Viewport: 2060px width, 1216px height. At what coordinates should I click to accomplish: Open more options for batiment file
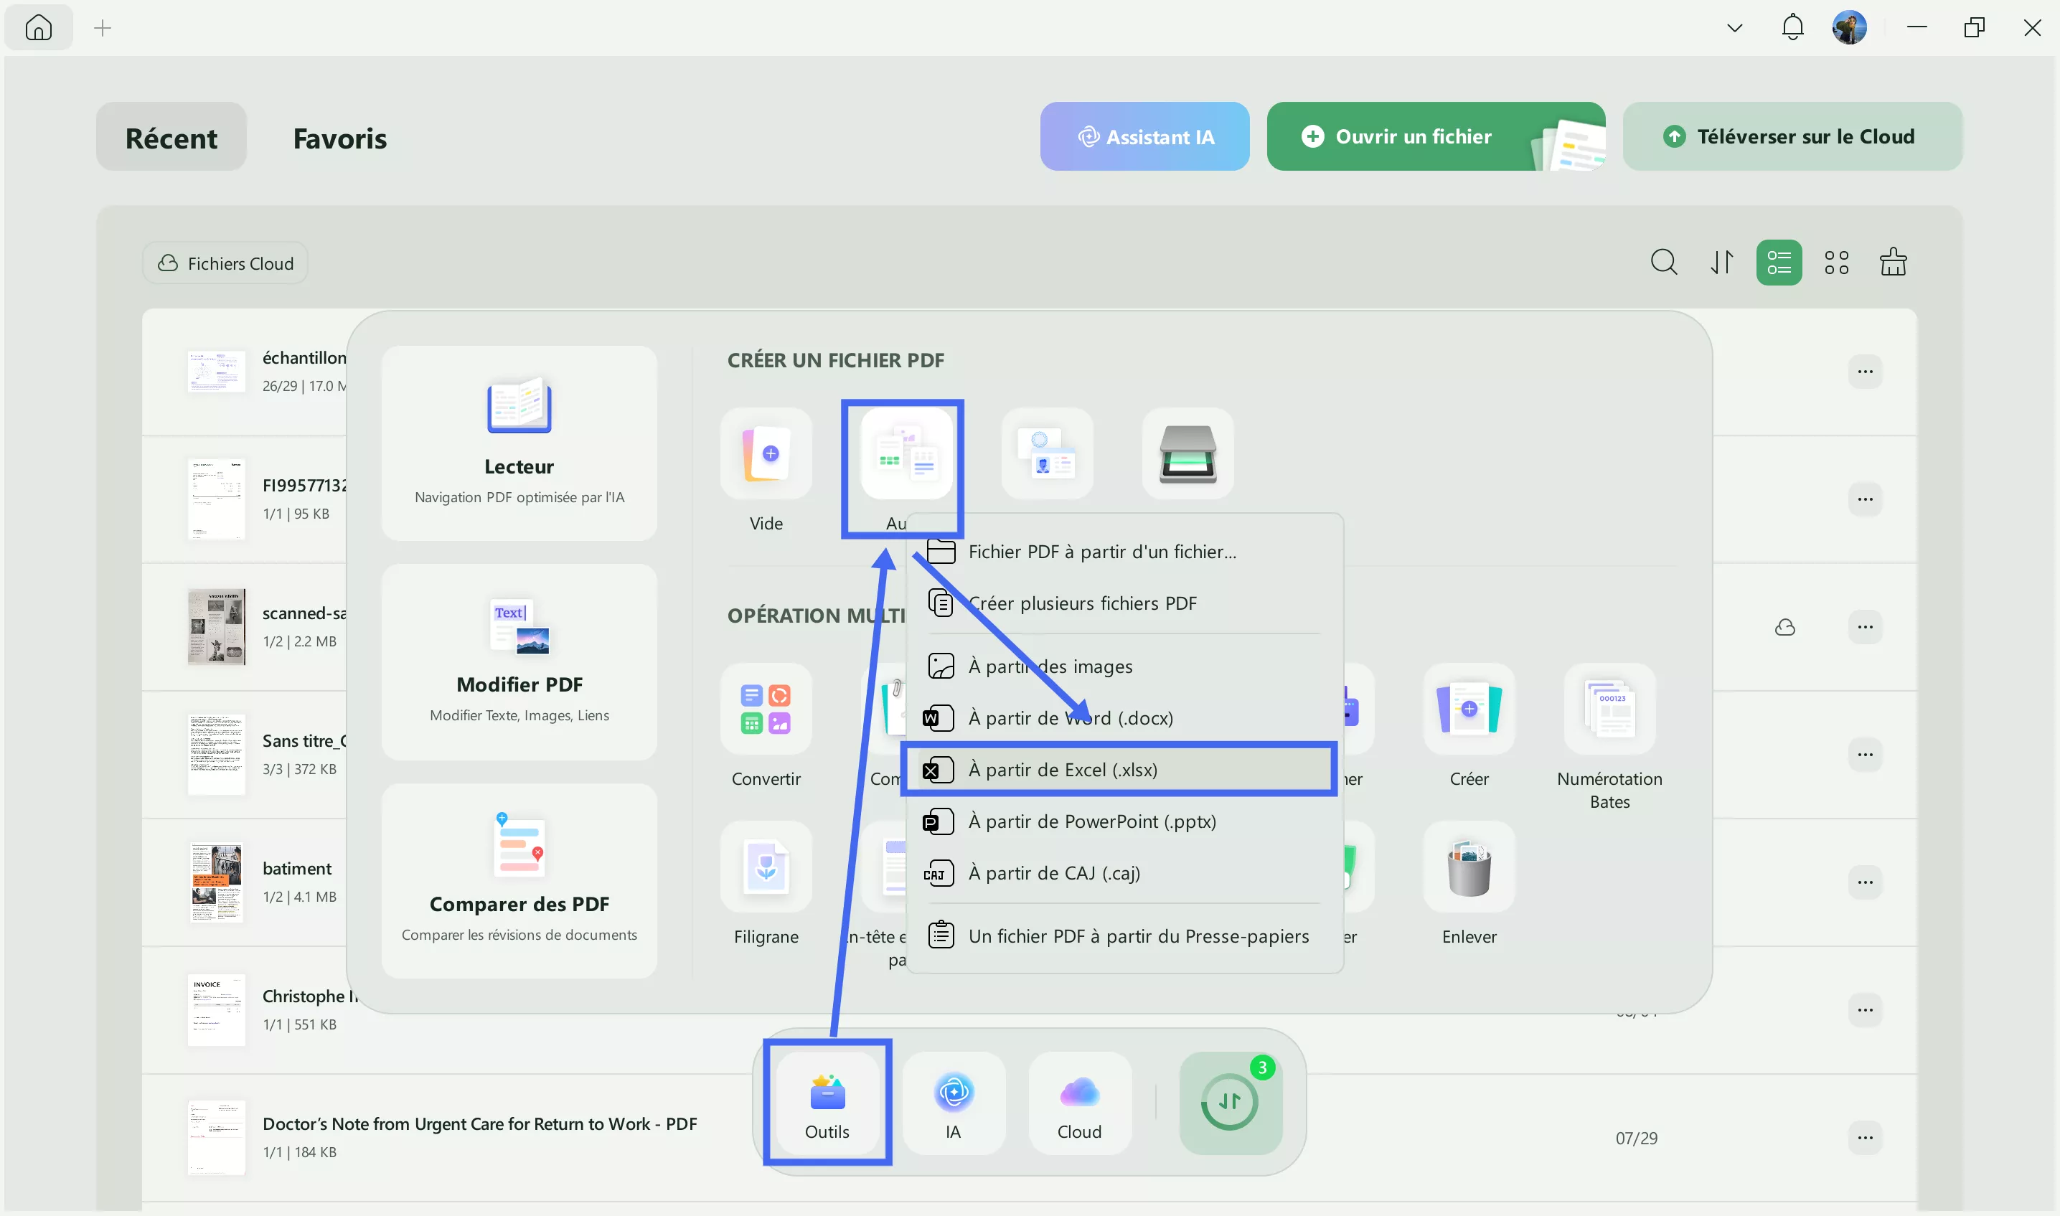(x=1865, y=882)
